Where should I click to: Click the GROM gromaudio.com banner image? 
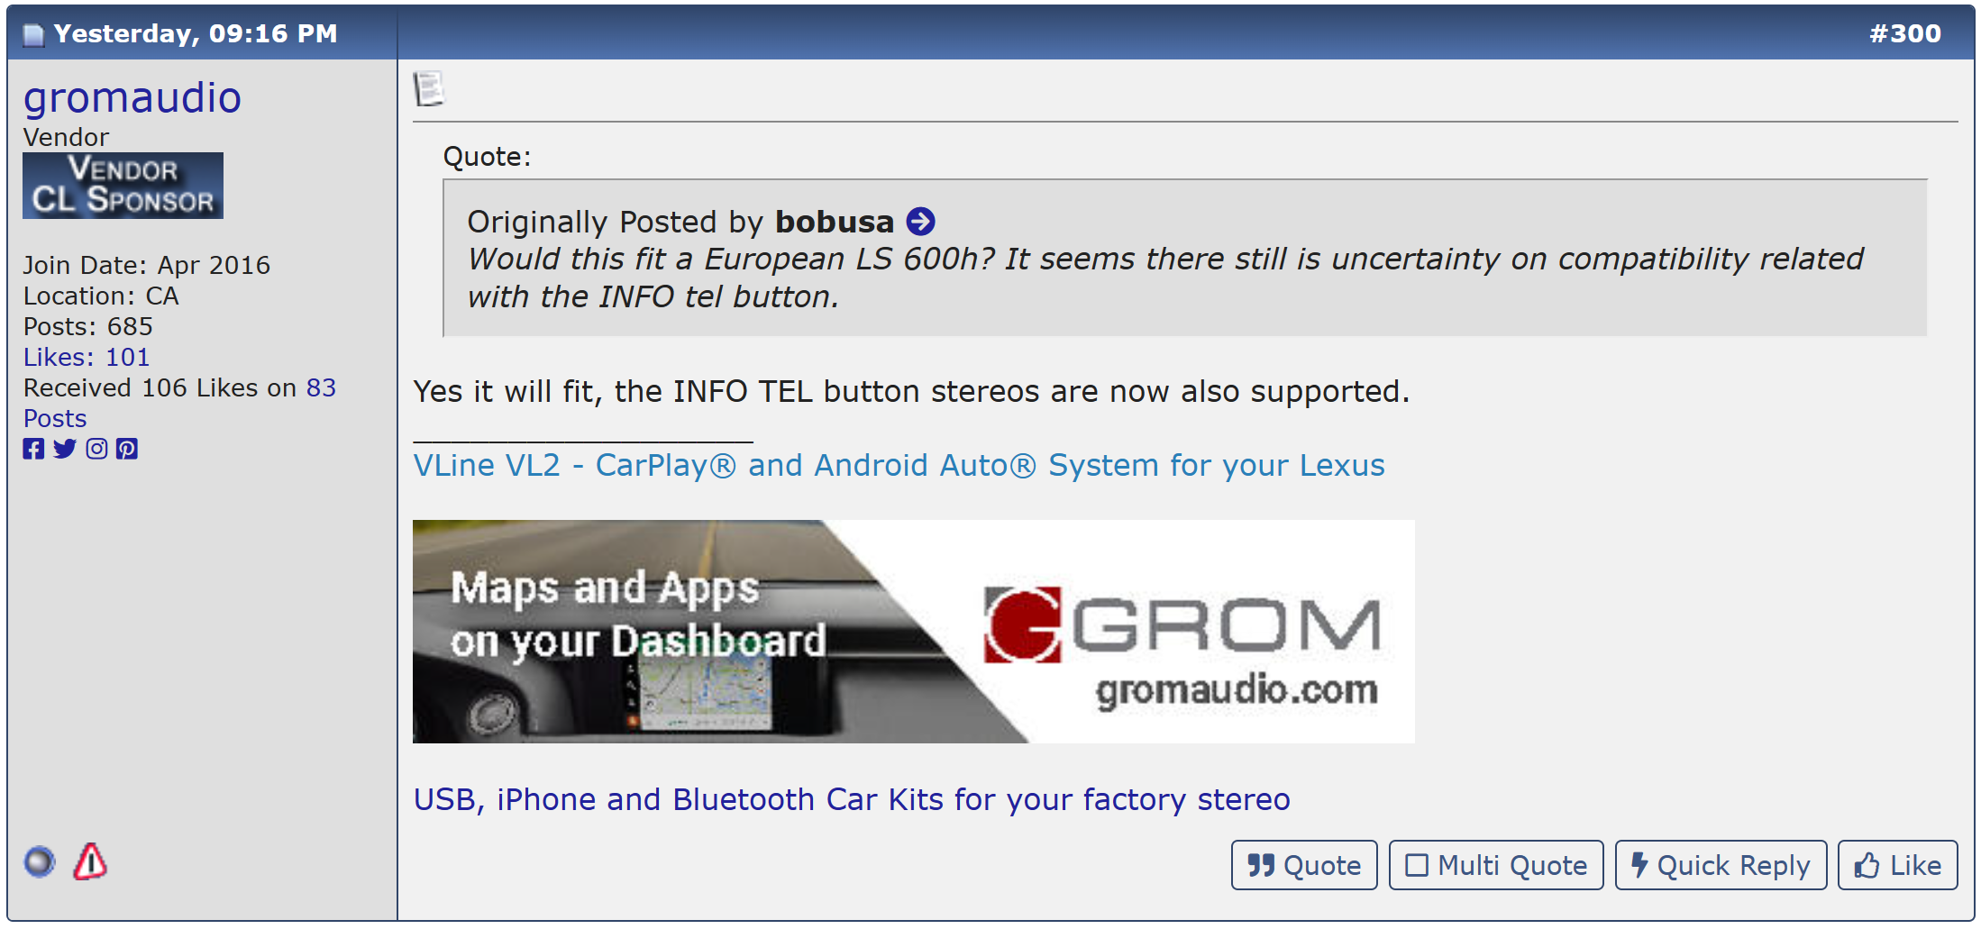(x=912, y=632)
